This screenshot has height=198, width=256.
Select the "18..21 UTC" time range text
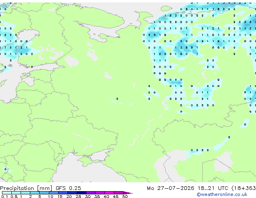tap(213, 188)
